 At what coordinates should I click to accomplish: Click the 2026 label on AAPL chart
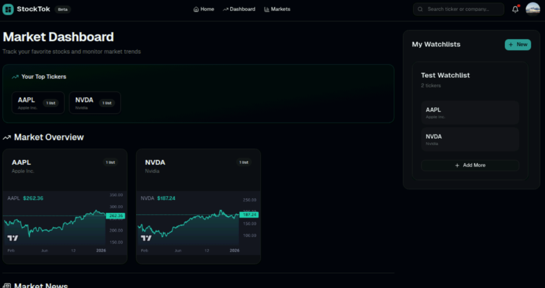point(101,250)
